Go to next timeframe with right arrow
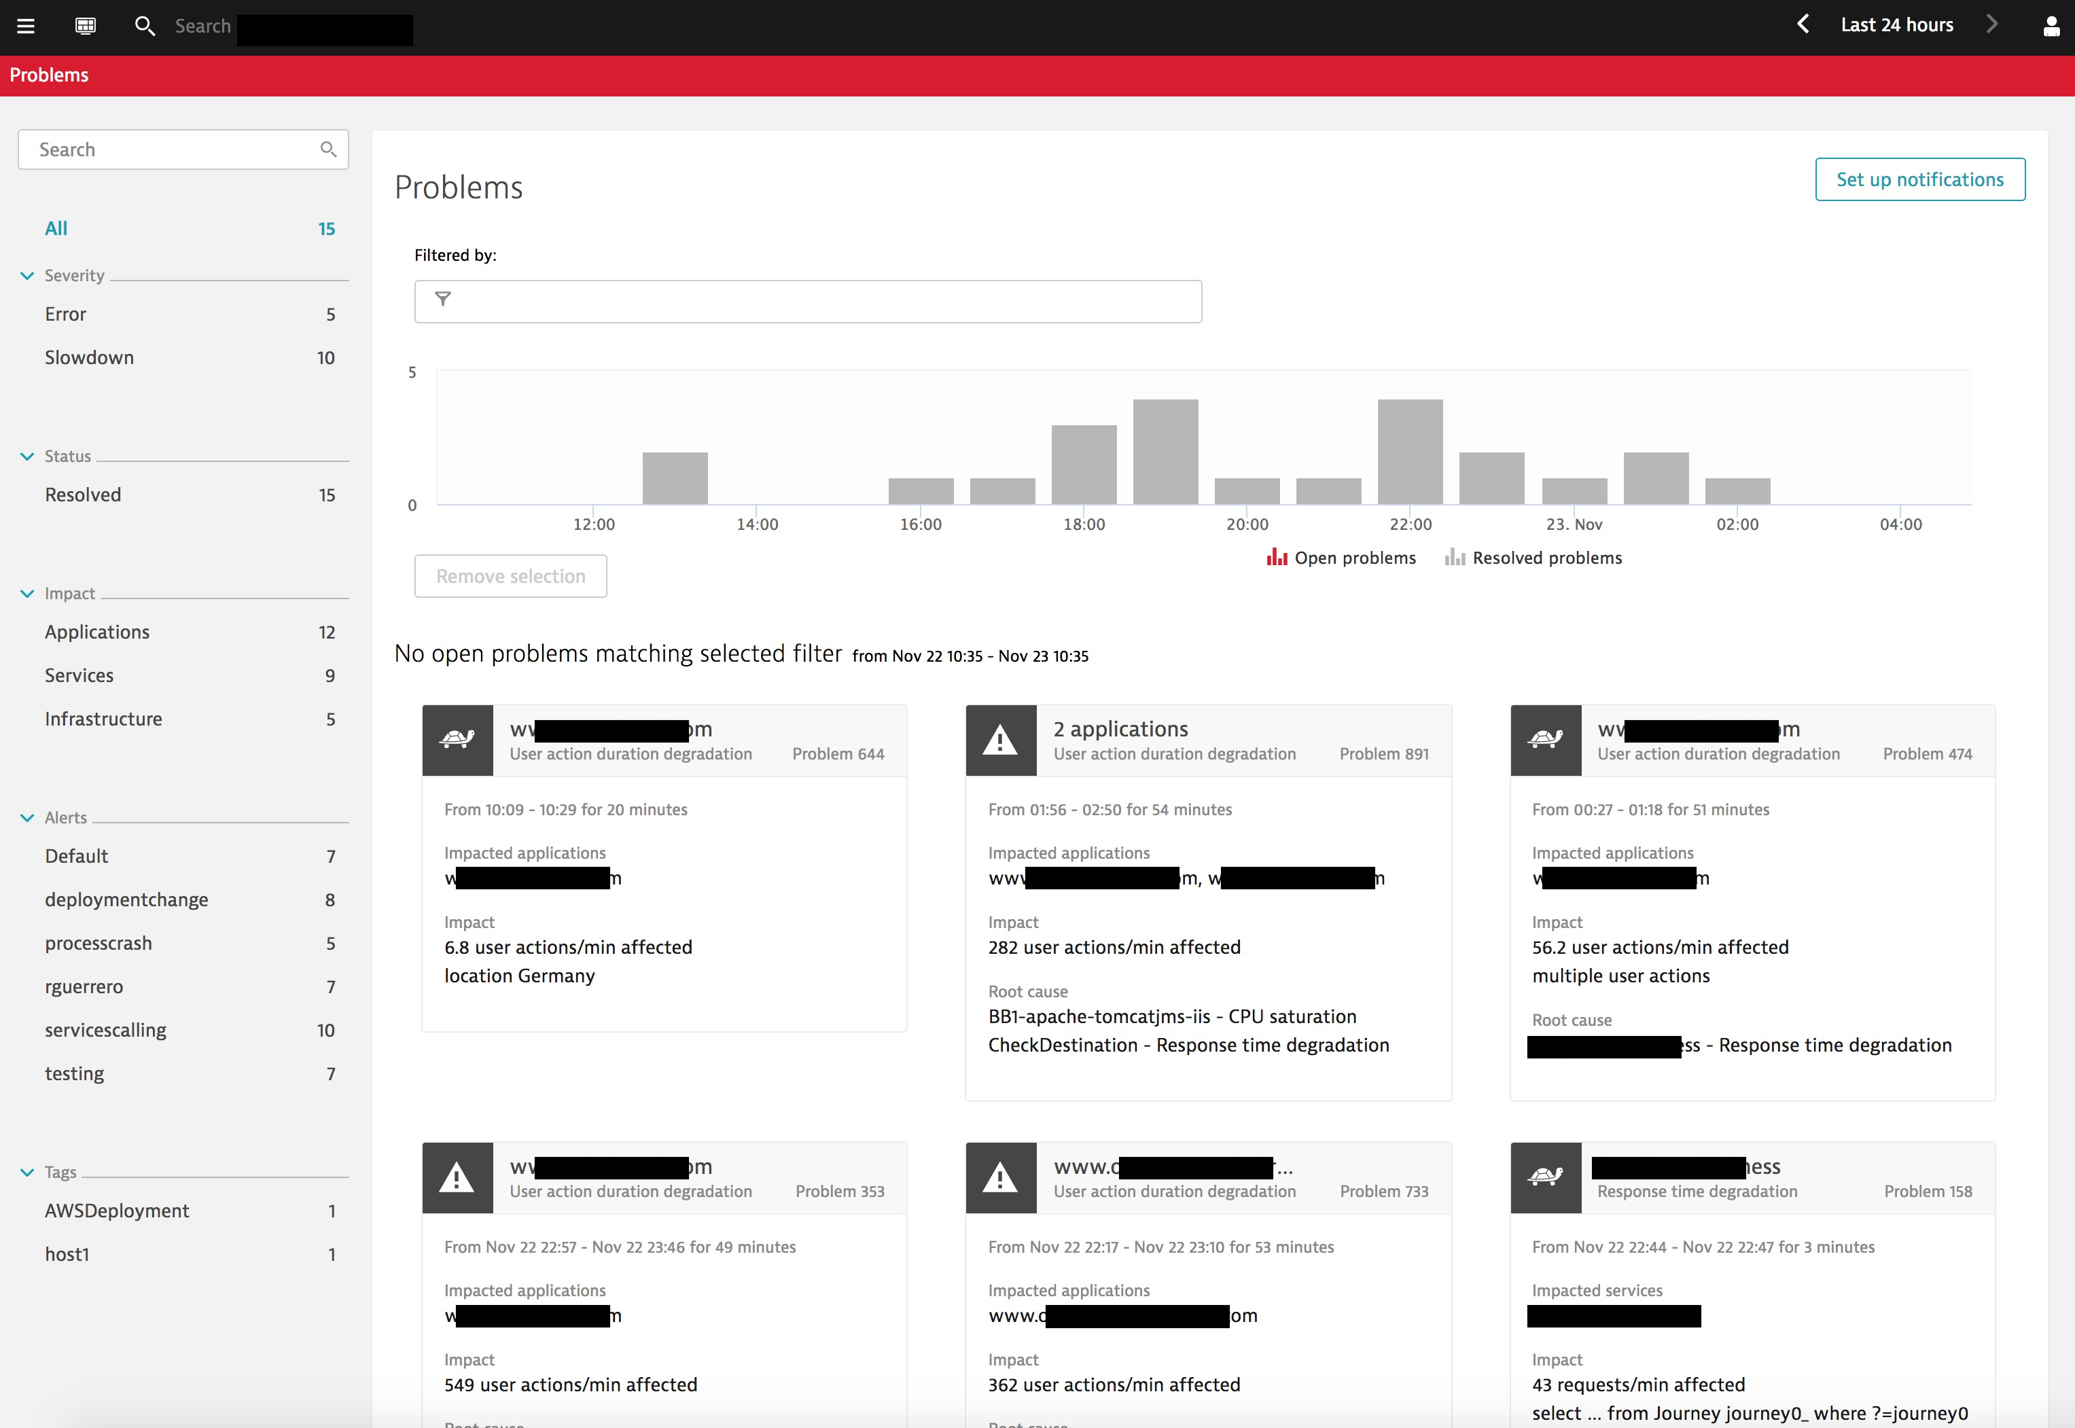 (1992, 24)
